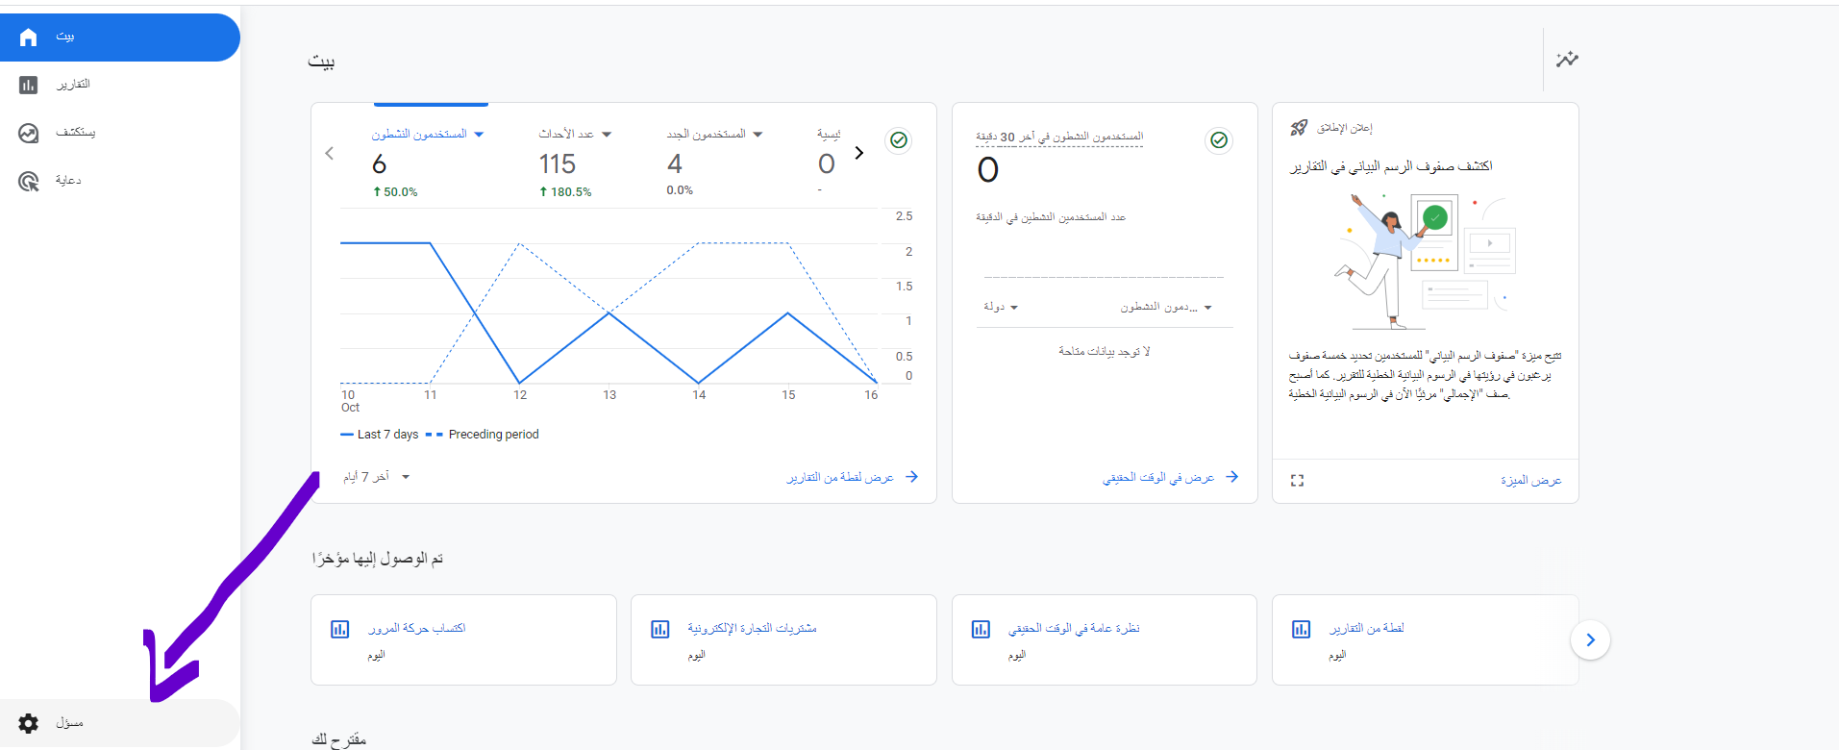Click the fullscreen icon on announcement card
Viewport: 1839px width, 750px height.
click(x=1297, y=480)
